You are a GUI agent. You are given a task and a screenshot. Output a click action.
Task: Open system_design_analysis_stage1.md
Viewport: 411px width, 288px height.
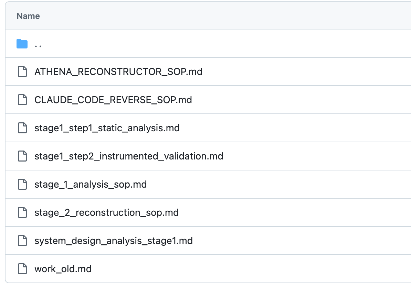click(114, 241)
